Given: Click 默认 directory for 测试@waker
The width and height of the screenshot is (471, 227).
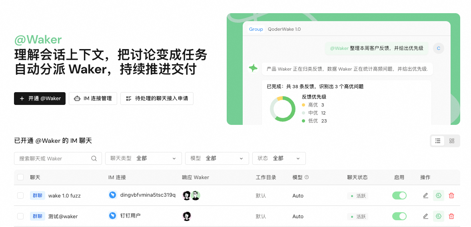Looking at the screenshot, I should [261, 217].
